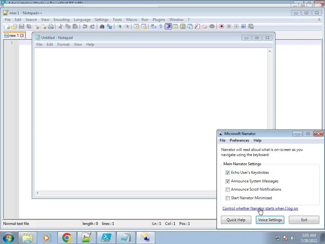The height and width of the screenshot is (244, 325).
Task: Open the Encoding menu in Notepad++
Action: coord(61,19)
